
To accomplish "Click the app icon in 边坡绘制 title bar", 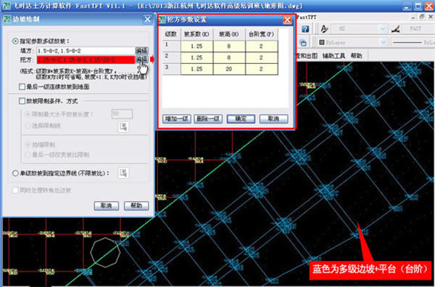I will [x=7, y=19].
